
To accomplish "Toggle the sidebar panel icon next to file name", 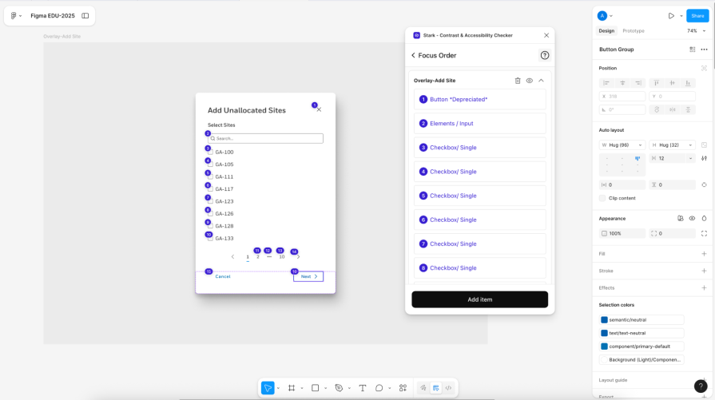I will (x=85, y=15).
